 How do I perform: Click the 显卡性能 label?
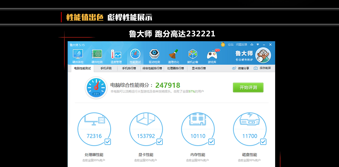click(x=146, y=155)
